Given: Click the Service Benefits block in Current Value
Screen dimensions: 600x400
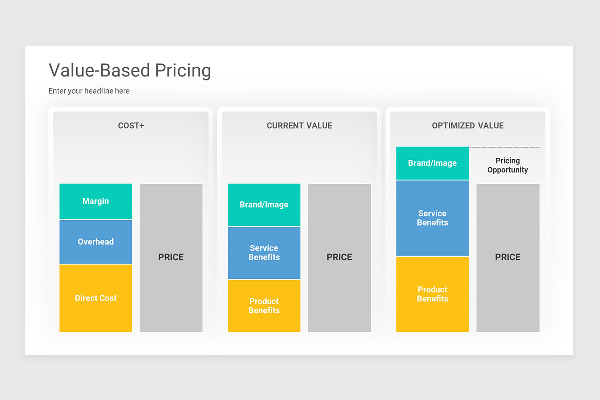Looking at the screenshot, I should pyautogui.click(x=264, y=253).
